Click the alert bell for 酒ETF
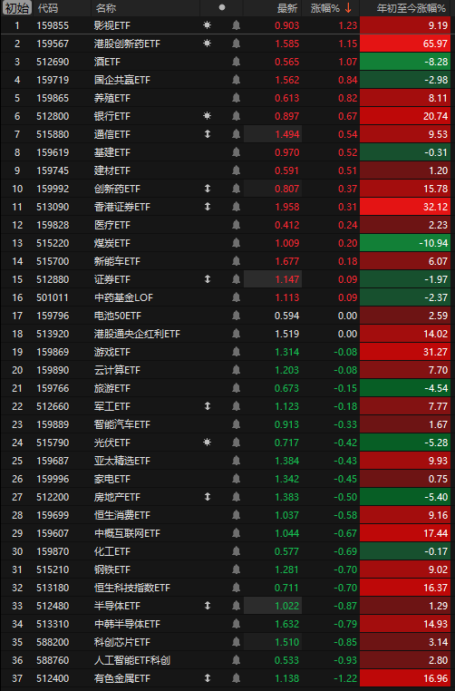455x691 pixels. (236, 62)
